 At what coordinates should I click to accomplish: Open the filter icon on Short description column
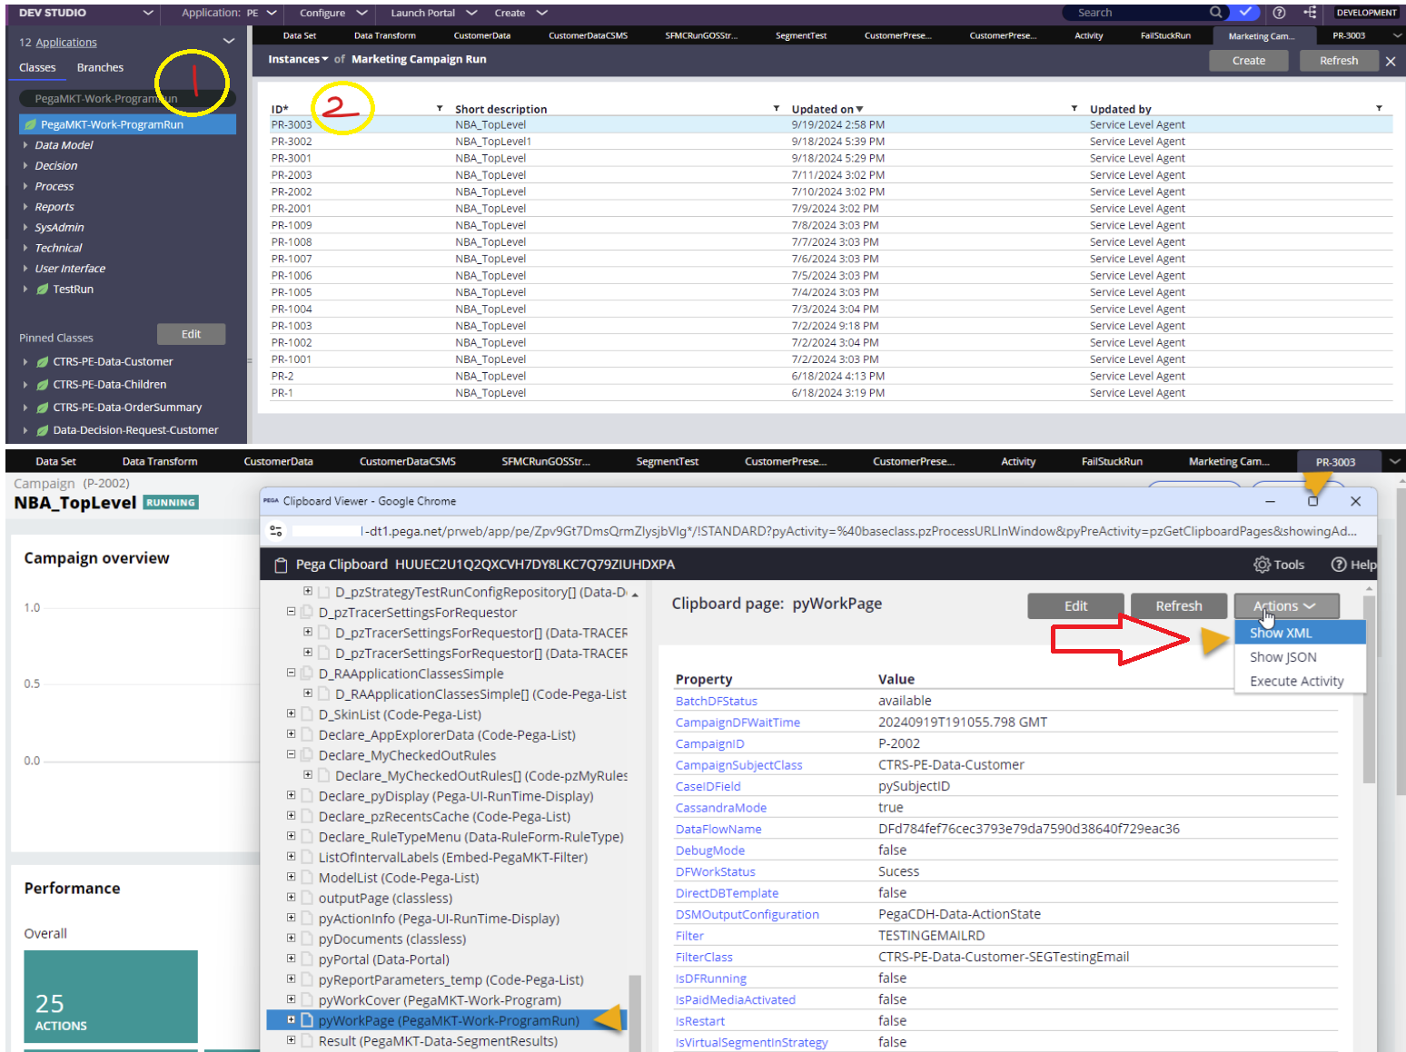tap(777, 108)
